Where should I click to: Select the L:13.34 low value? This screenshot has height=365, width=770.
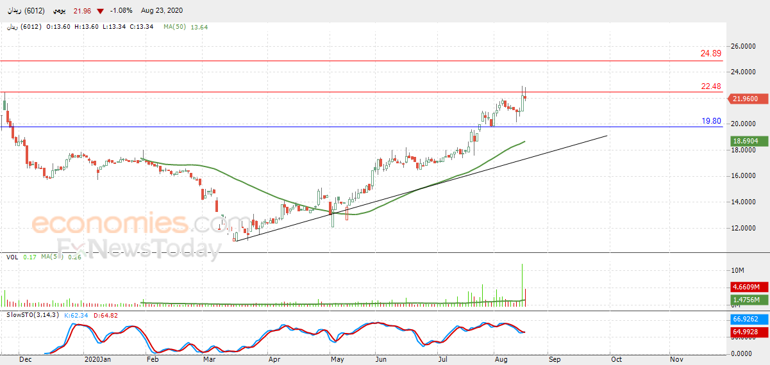tap(113, 27)
